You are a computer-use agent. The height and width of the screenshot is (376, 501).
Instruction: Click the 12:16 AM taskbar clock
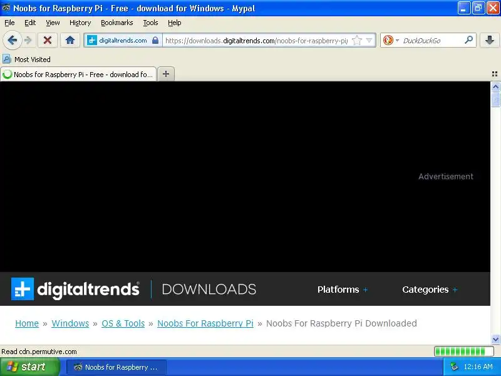478,367
